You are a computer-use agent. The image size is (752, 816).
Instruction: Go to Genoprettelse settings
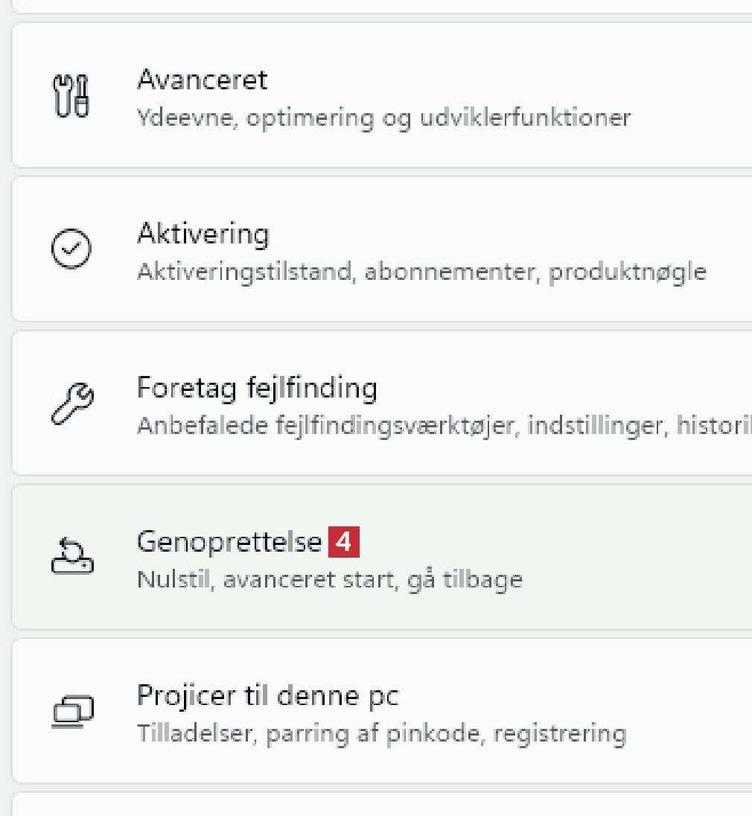click(229, 542)
